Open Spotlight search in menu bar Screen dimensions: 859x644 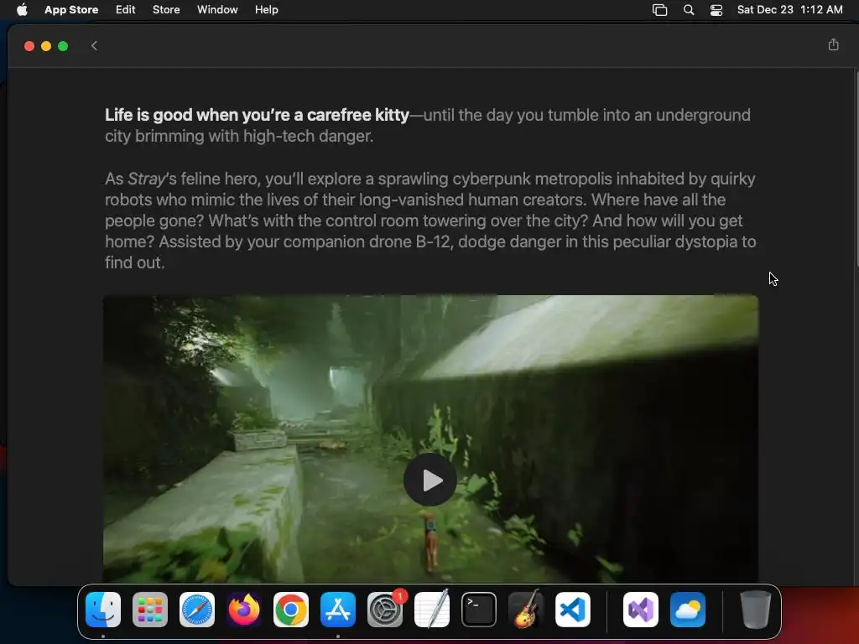pyautogui.click(x=689, y=10)
